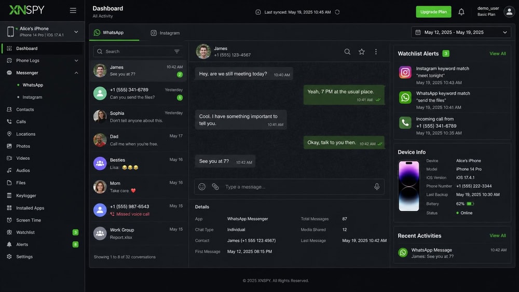Open more options three-dot menu in chat header

(x=376, y=51)
